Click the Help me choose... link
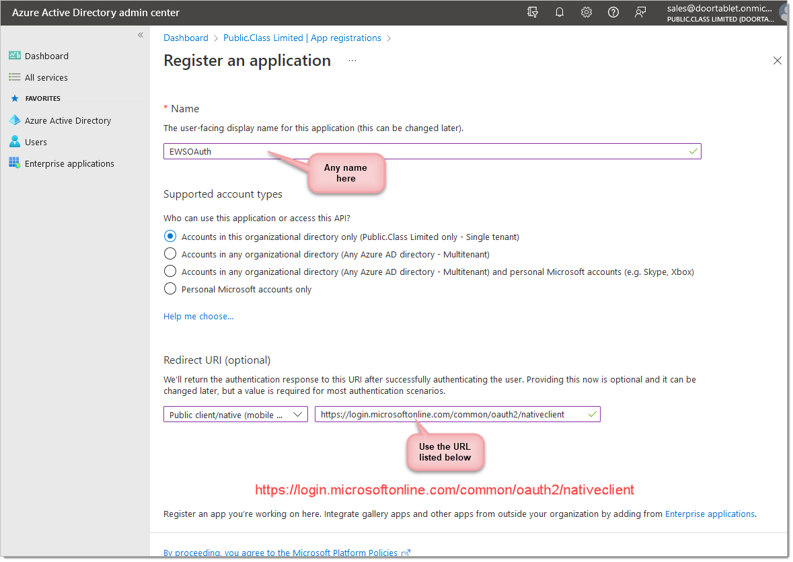 click(x=198, y=317)
